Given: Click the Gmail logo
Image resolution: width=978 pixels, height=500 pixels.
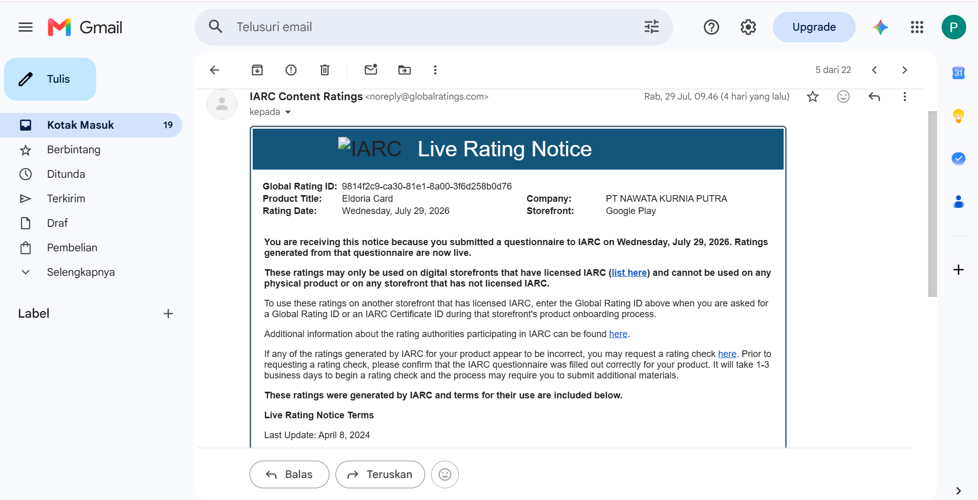Looking at the screenshot, I should (x=85, y=27).
